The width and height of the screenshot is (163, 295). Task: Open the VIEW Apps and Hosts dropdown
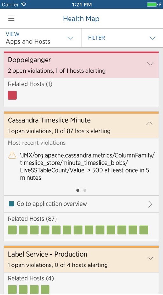41,38
